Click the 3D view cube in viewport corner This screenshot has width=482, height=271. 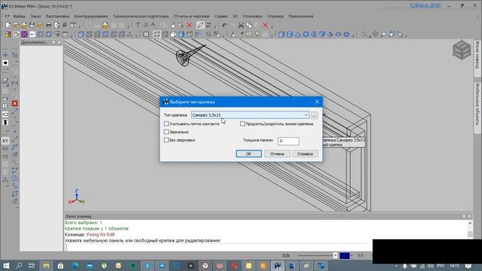462,50
